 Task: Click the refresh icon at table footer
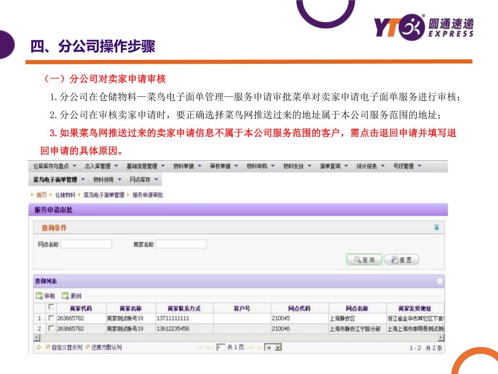[39, 347]
